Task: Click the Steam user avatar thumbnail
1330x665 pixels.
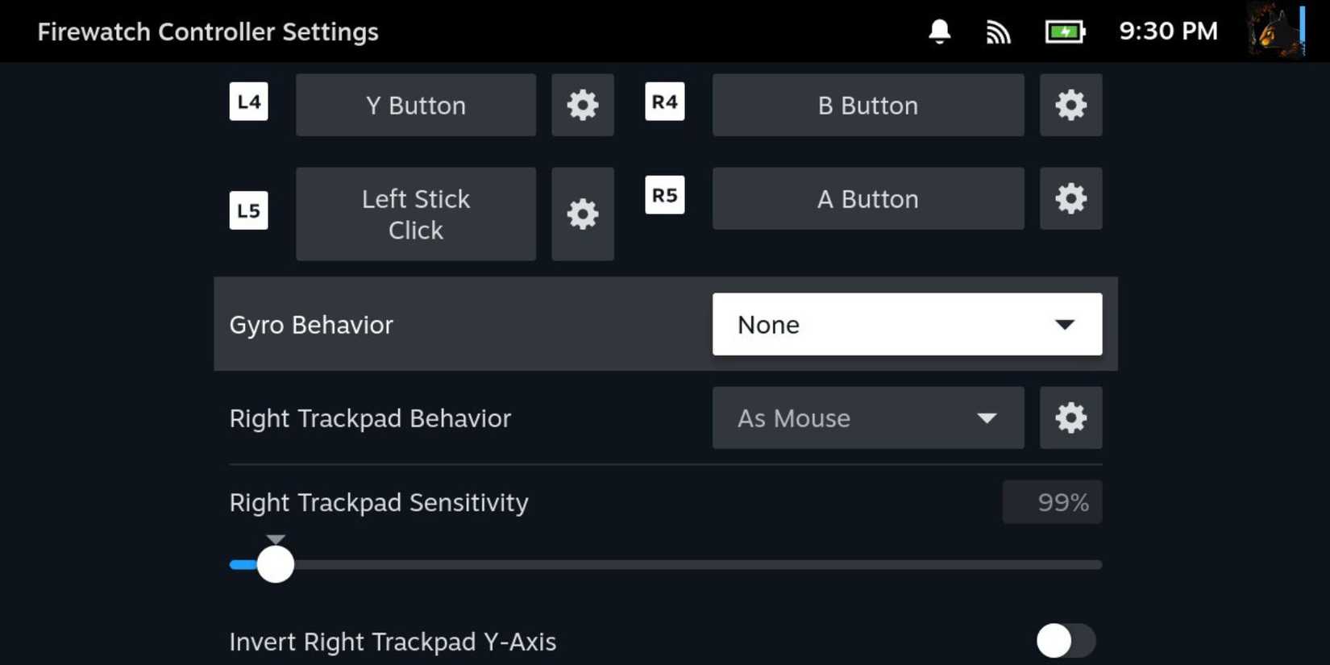Action: coord(1278,31)
